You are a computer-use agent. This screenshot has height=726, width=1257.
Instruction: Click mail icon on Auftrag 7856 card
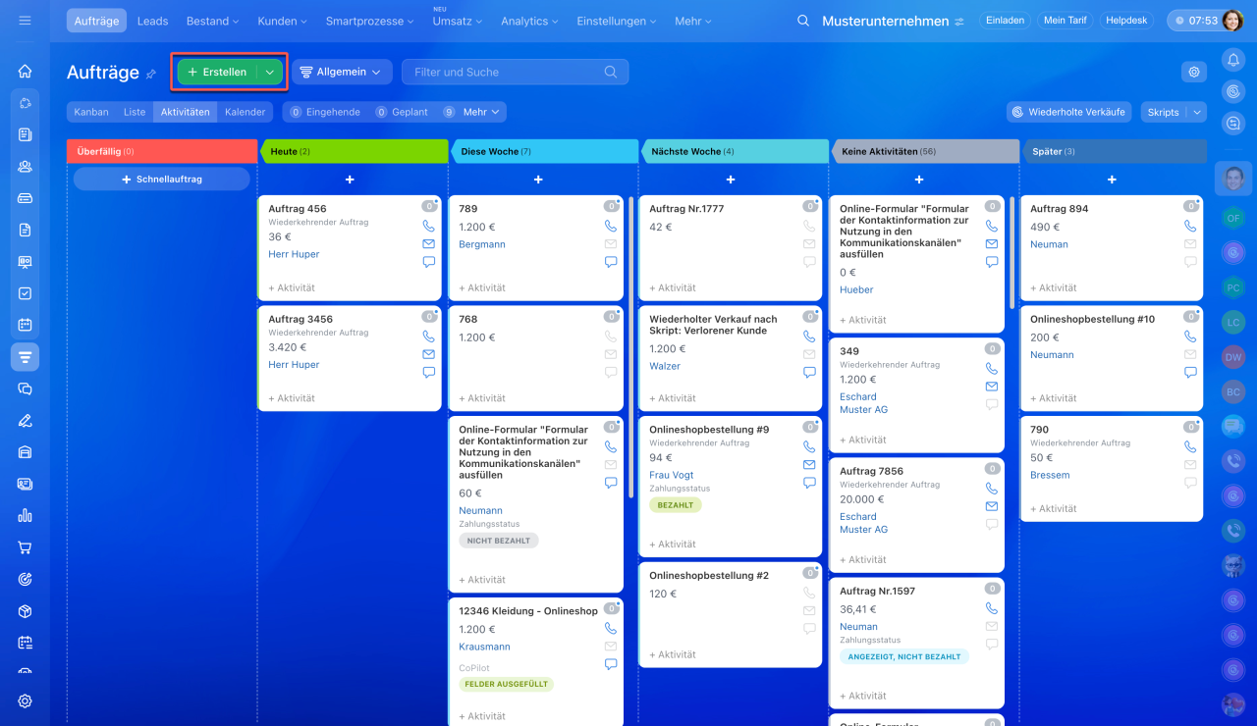pyautogui.click(x=992, y=506)
